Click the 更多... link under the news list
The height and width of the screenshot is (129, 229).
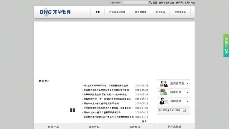145,121
